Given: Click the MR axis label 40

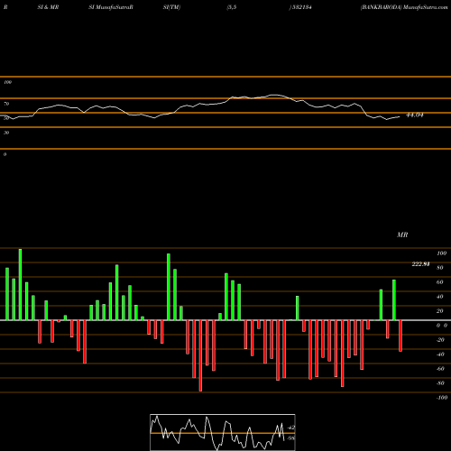Looking at the screenshot, I should tap(440, 297).
